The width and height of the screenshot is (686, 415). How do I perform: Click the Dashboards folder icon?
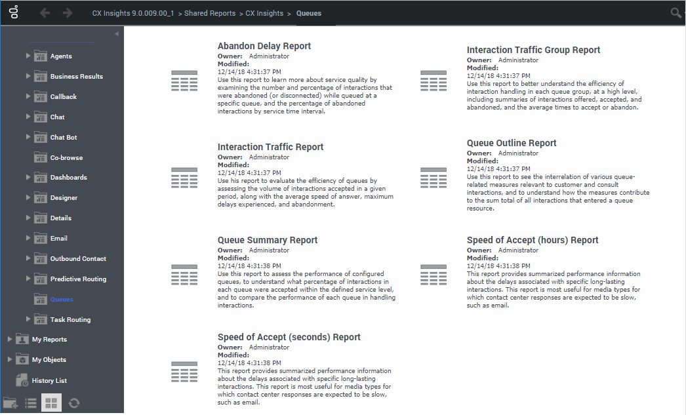(x=40, y=177)
